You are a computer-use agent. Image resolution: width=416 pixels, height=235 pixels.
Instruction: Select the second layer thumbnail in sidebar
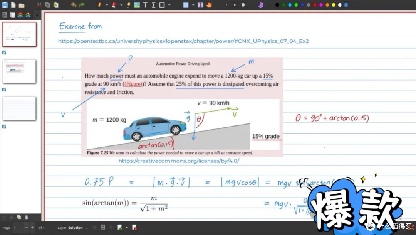coord(19,71)
